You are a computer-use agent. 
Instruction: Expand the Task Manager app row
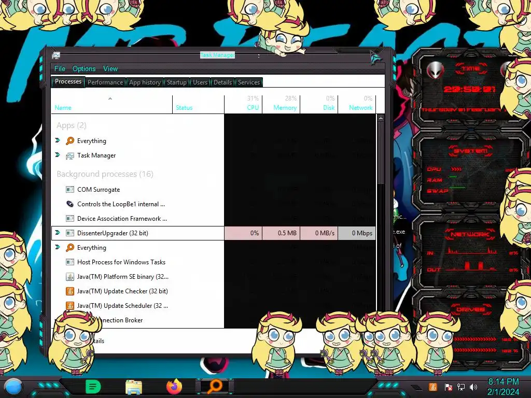coord(57,154)
